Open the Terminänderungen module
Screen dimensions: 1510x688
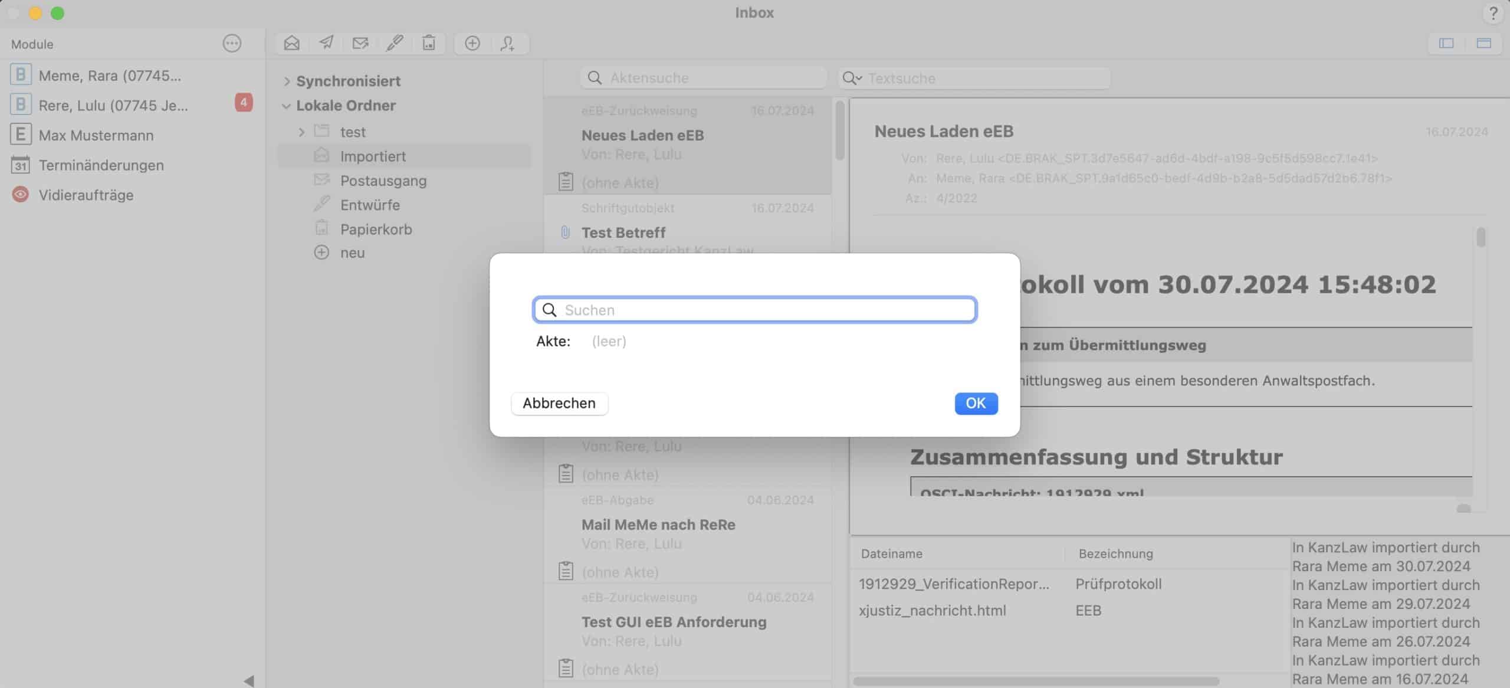(x=101, y=165)
